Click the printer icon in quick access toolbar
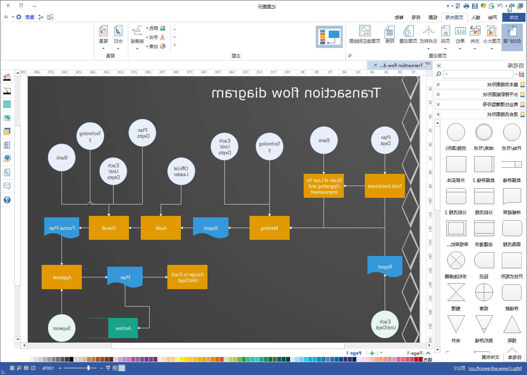 coord(466,6)
